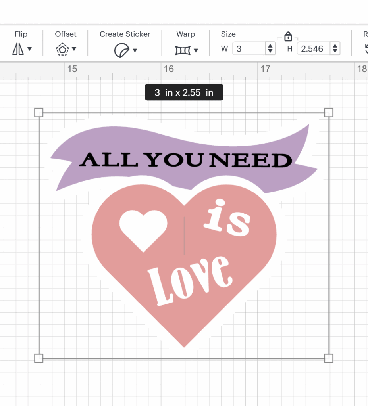368x406 pixels.
Task: Click the height H input field
Action: tap(313, 49)
